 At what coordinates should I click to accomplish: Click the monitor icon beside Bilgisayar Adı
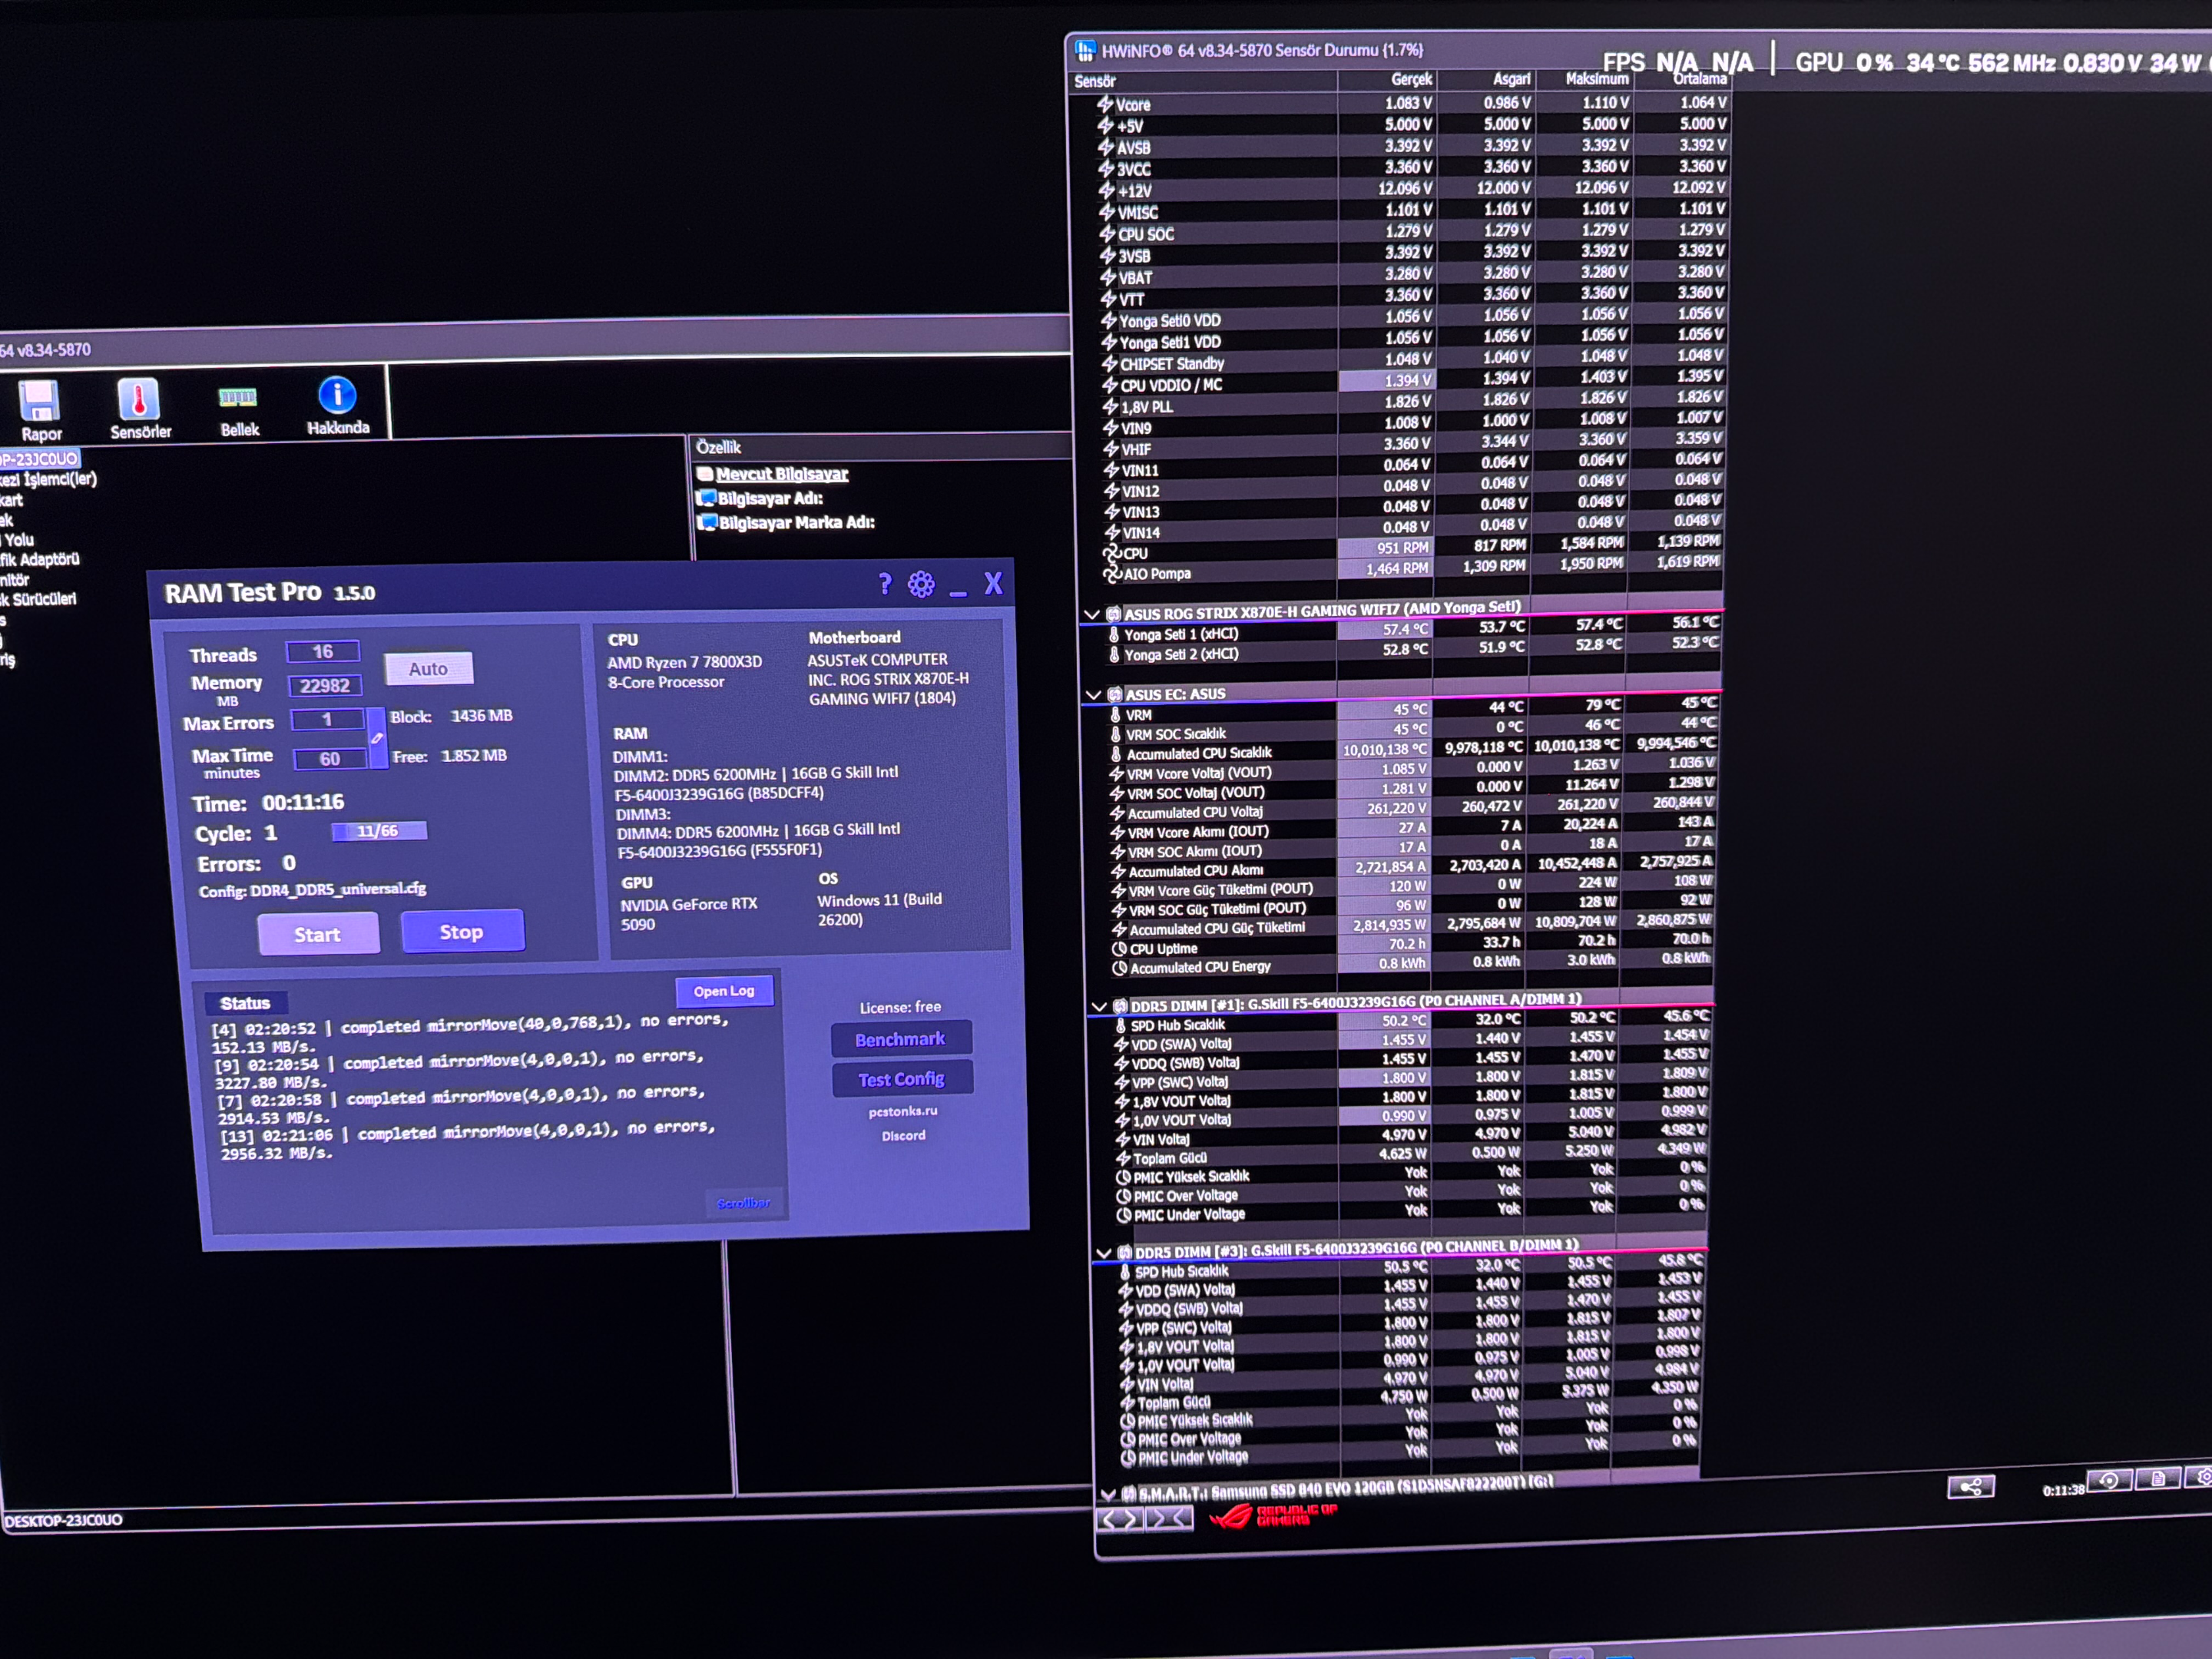707,498
